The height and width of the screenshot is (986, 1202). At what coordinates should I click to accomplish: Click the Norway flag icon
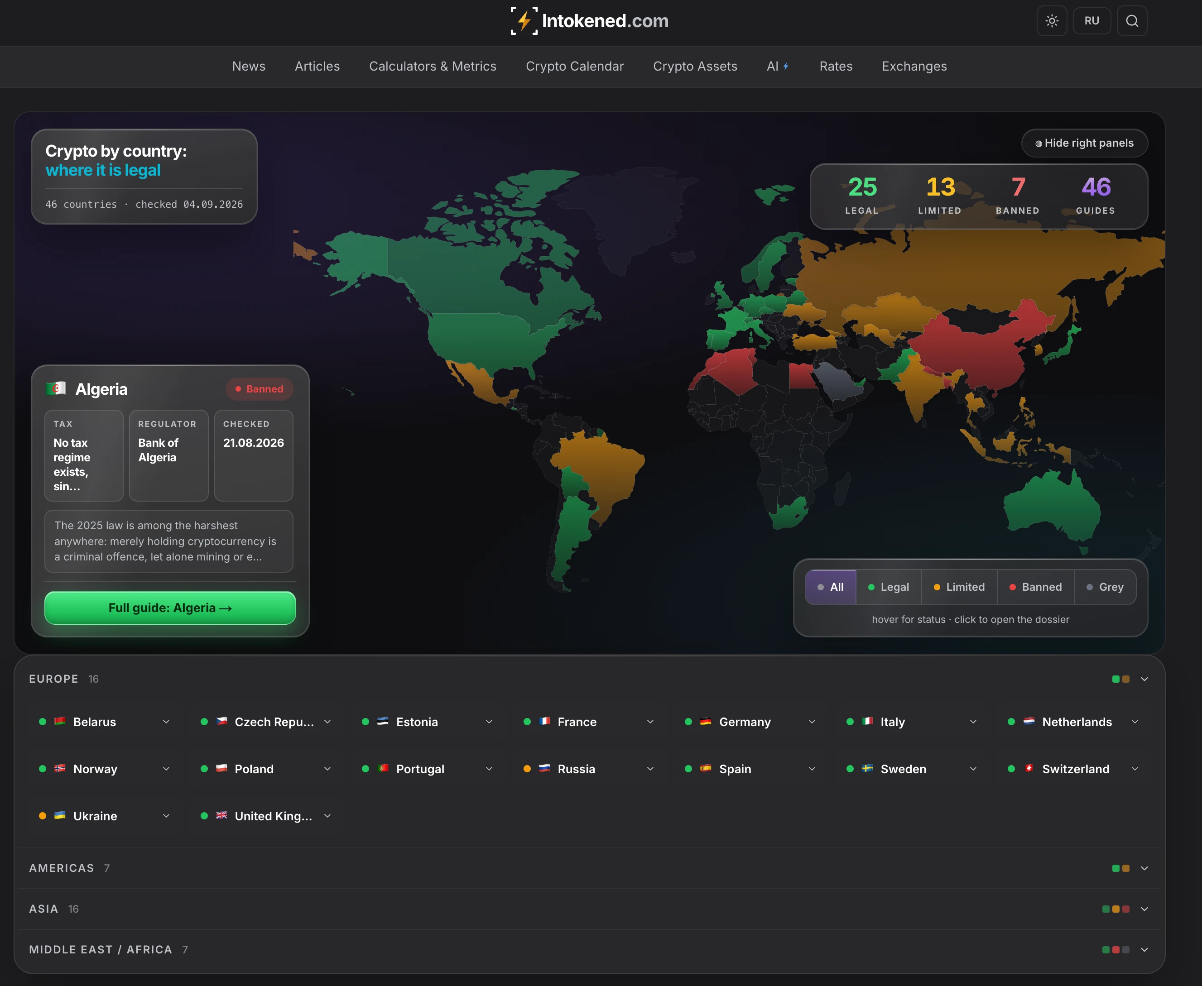click(60, 768)
